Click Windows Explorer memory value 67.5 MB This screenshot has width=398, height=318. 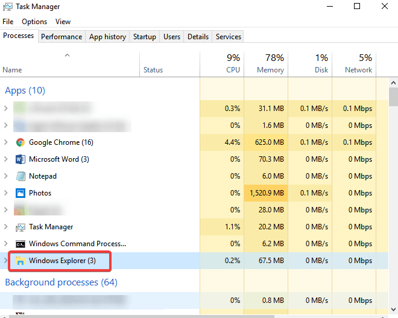click(271, 261)
